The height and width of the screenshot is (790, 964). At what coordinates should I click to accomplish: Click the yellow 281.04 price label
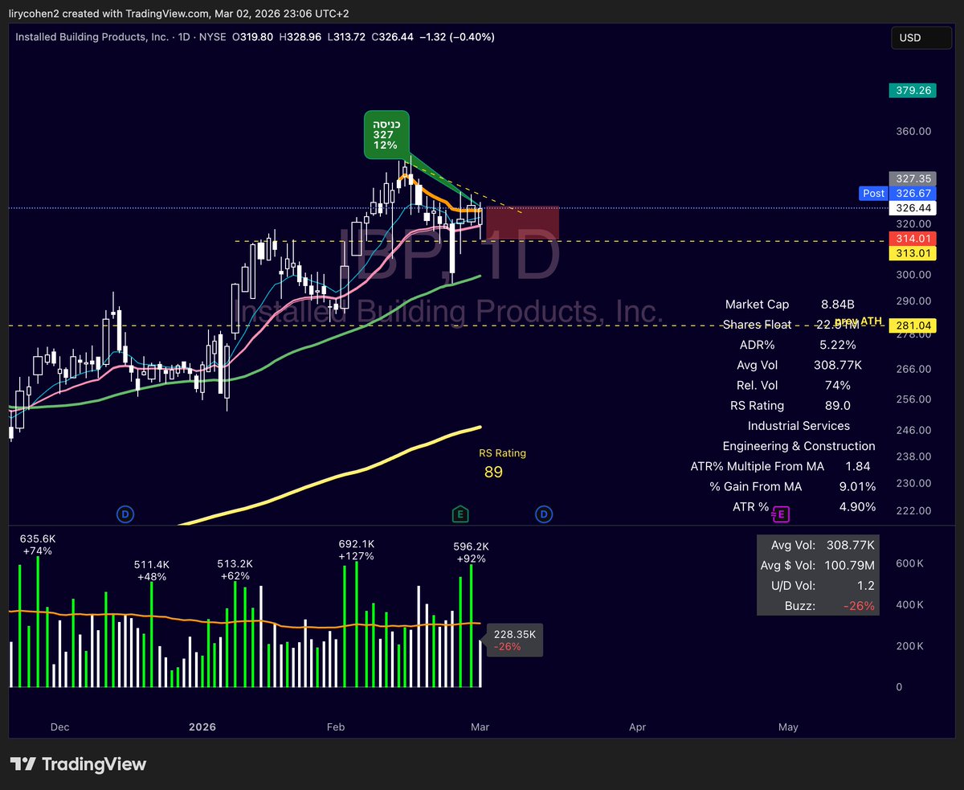(x=913, y=325)
